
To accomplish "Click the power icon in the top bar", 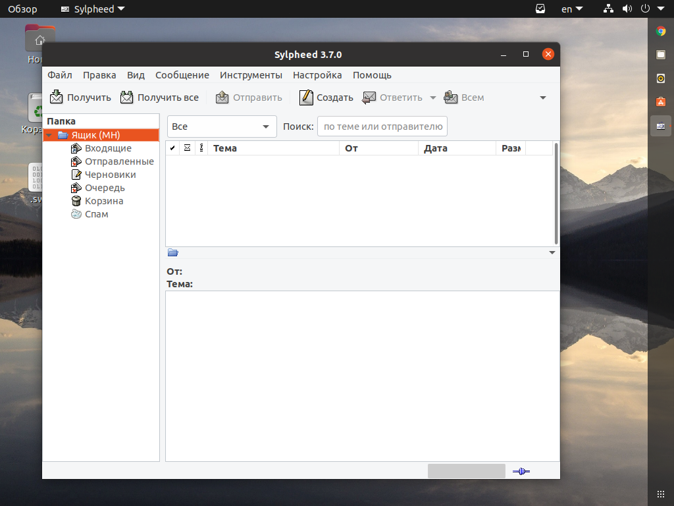I will click(645, 9).
